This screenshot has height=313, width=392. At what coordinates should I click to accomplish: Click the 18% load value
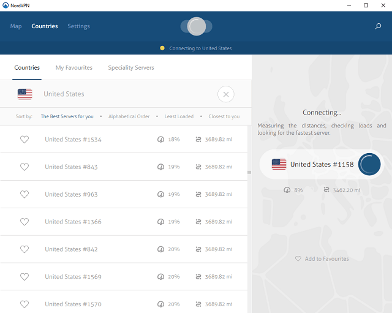click(174, 139)
